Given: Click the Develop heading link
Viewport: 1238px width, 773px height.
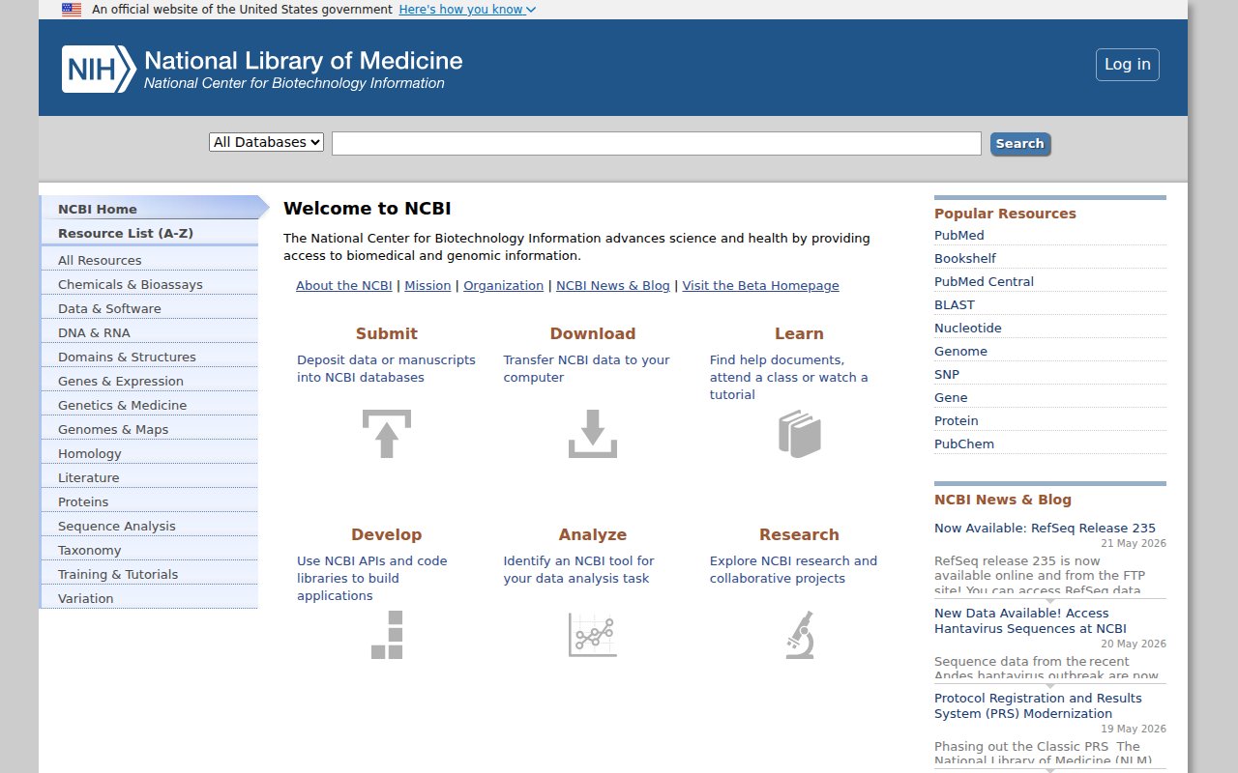Looking at the screenshot, I should [x=387, y=534].
